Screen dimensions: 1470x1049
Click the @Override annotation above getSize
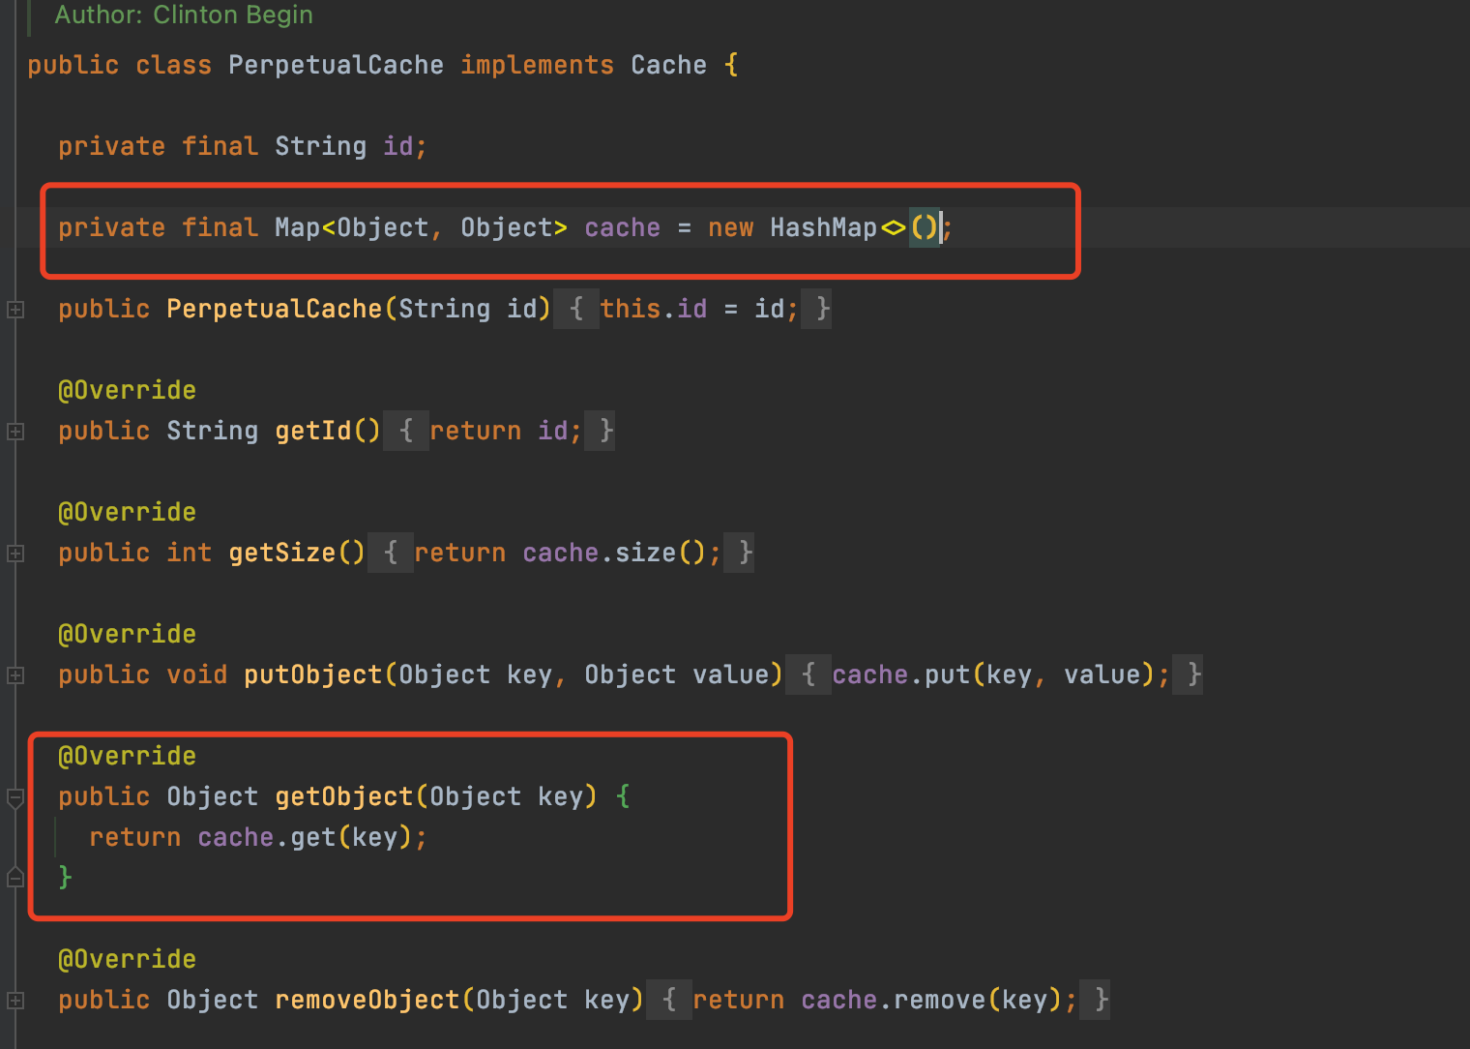click(127, 512)
